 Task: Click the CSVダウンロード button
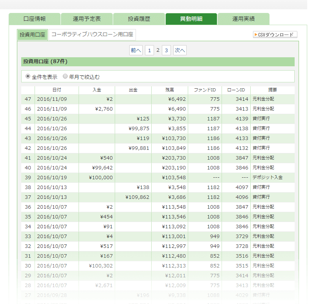pos(275,35)
